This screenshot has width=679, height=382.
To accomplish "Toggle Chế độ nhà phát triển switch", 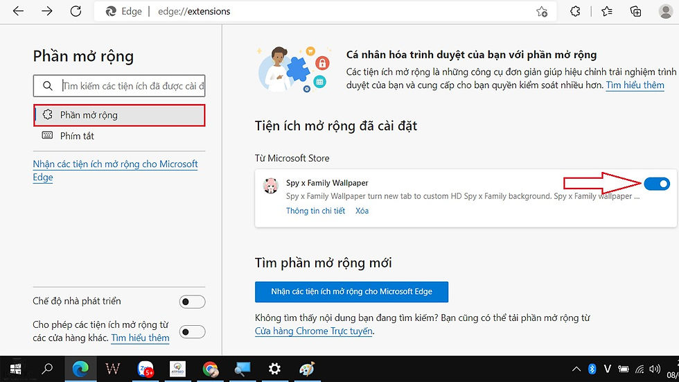I will coord(192,302).
